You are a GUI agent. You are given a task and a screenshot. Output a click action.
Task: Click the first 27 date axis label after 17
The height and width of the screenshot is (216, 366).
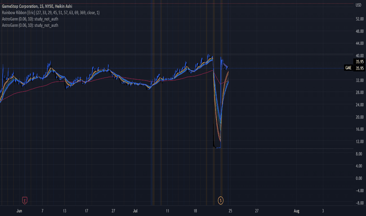tap(113, 211)
